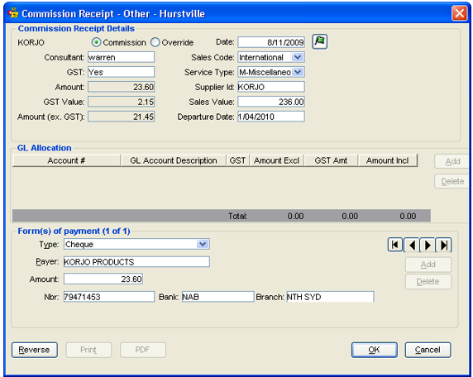Viewport: 473px width, 377px height.
Task: Select the Commission radio button
Action: [x=96, y=42]
